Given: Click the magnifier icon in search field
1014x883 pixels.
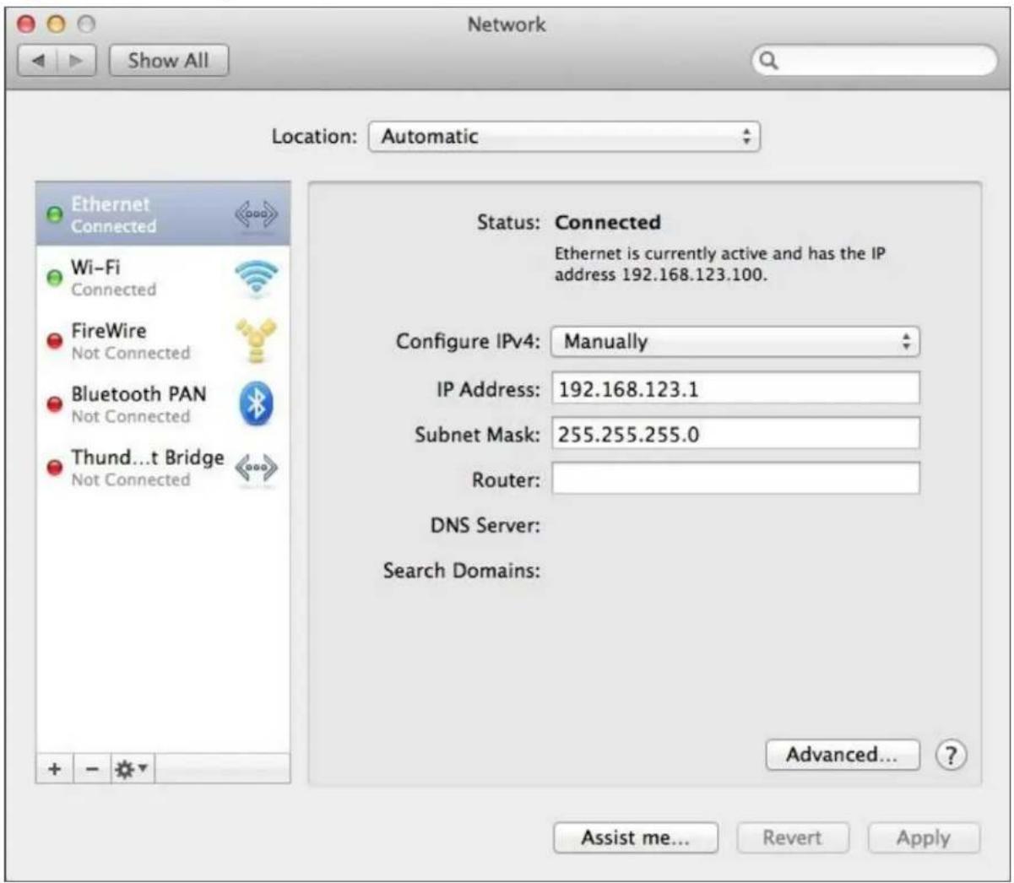Looking at the screenshot, I should coord(768,61).
